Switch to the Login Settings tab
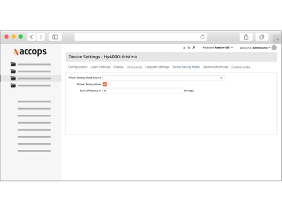Image resolution: width=282 pixels, height=212 pixels. coord(100,67)
